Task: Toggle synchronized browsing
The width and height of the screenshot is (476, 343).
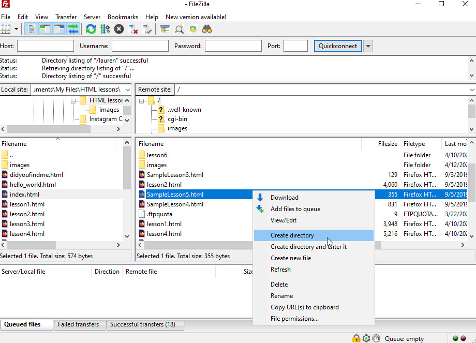Action: tap(193, 29)
